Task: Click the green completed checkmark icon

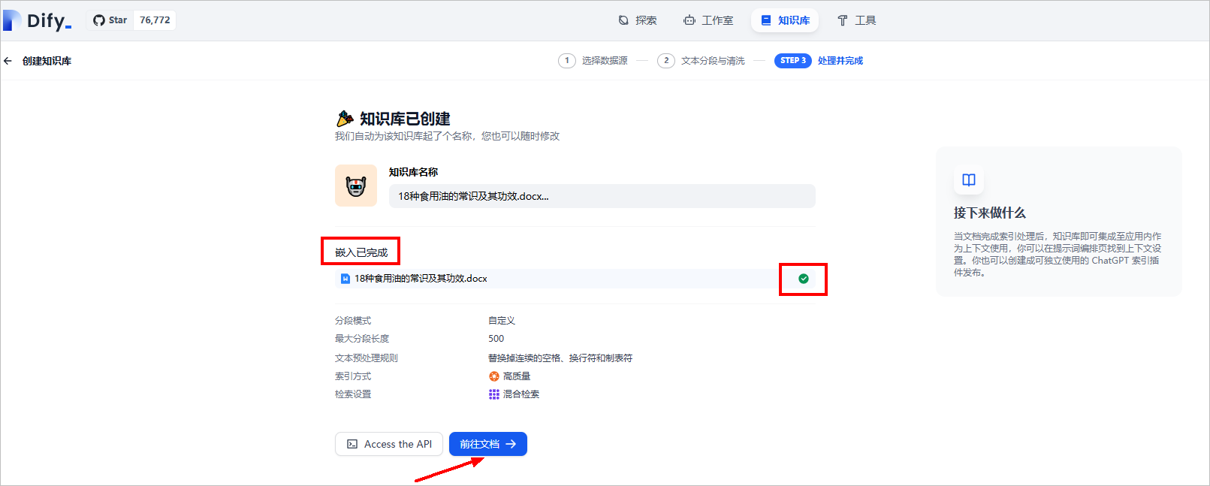Action: (804, 279)
